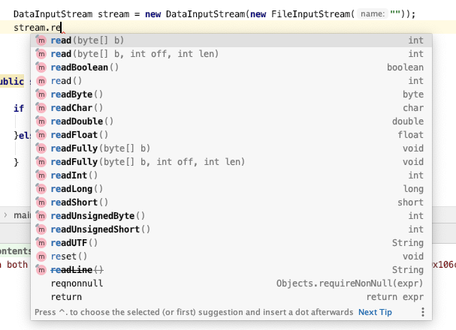Click the method icon beside readBoolean()

click(41, 67)
